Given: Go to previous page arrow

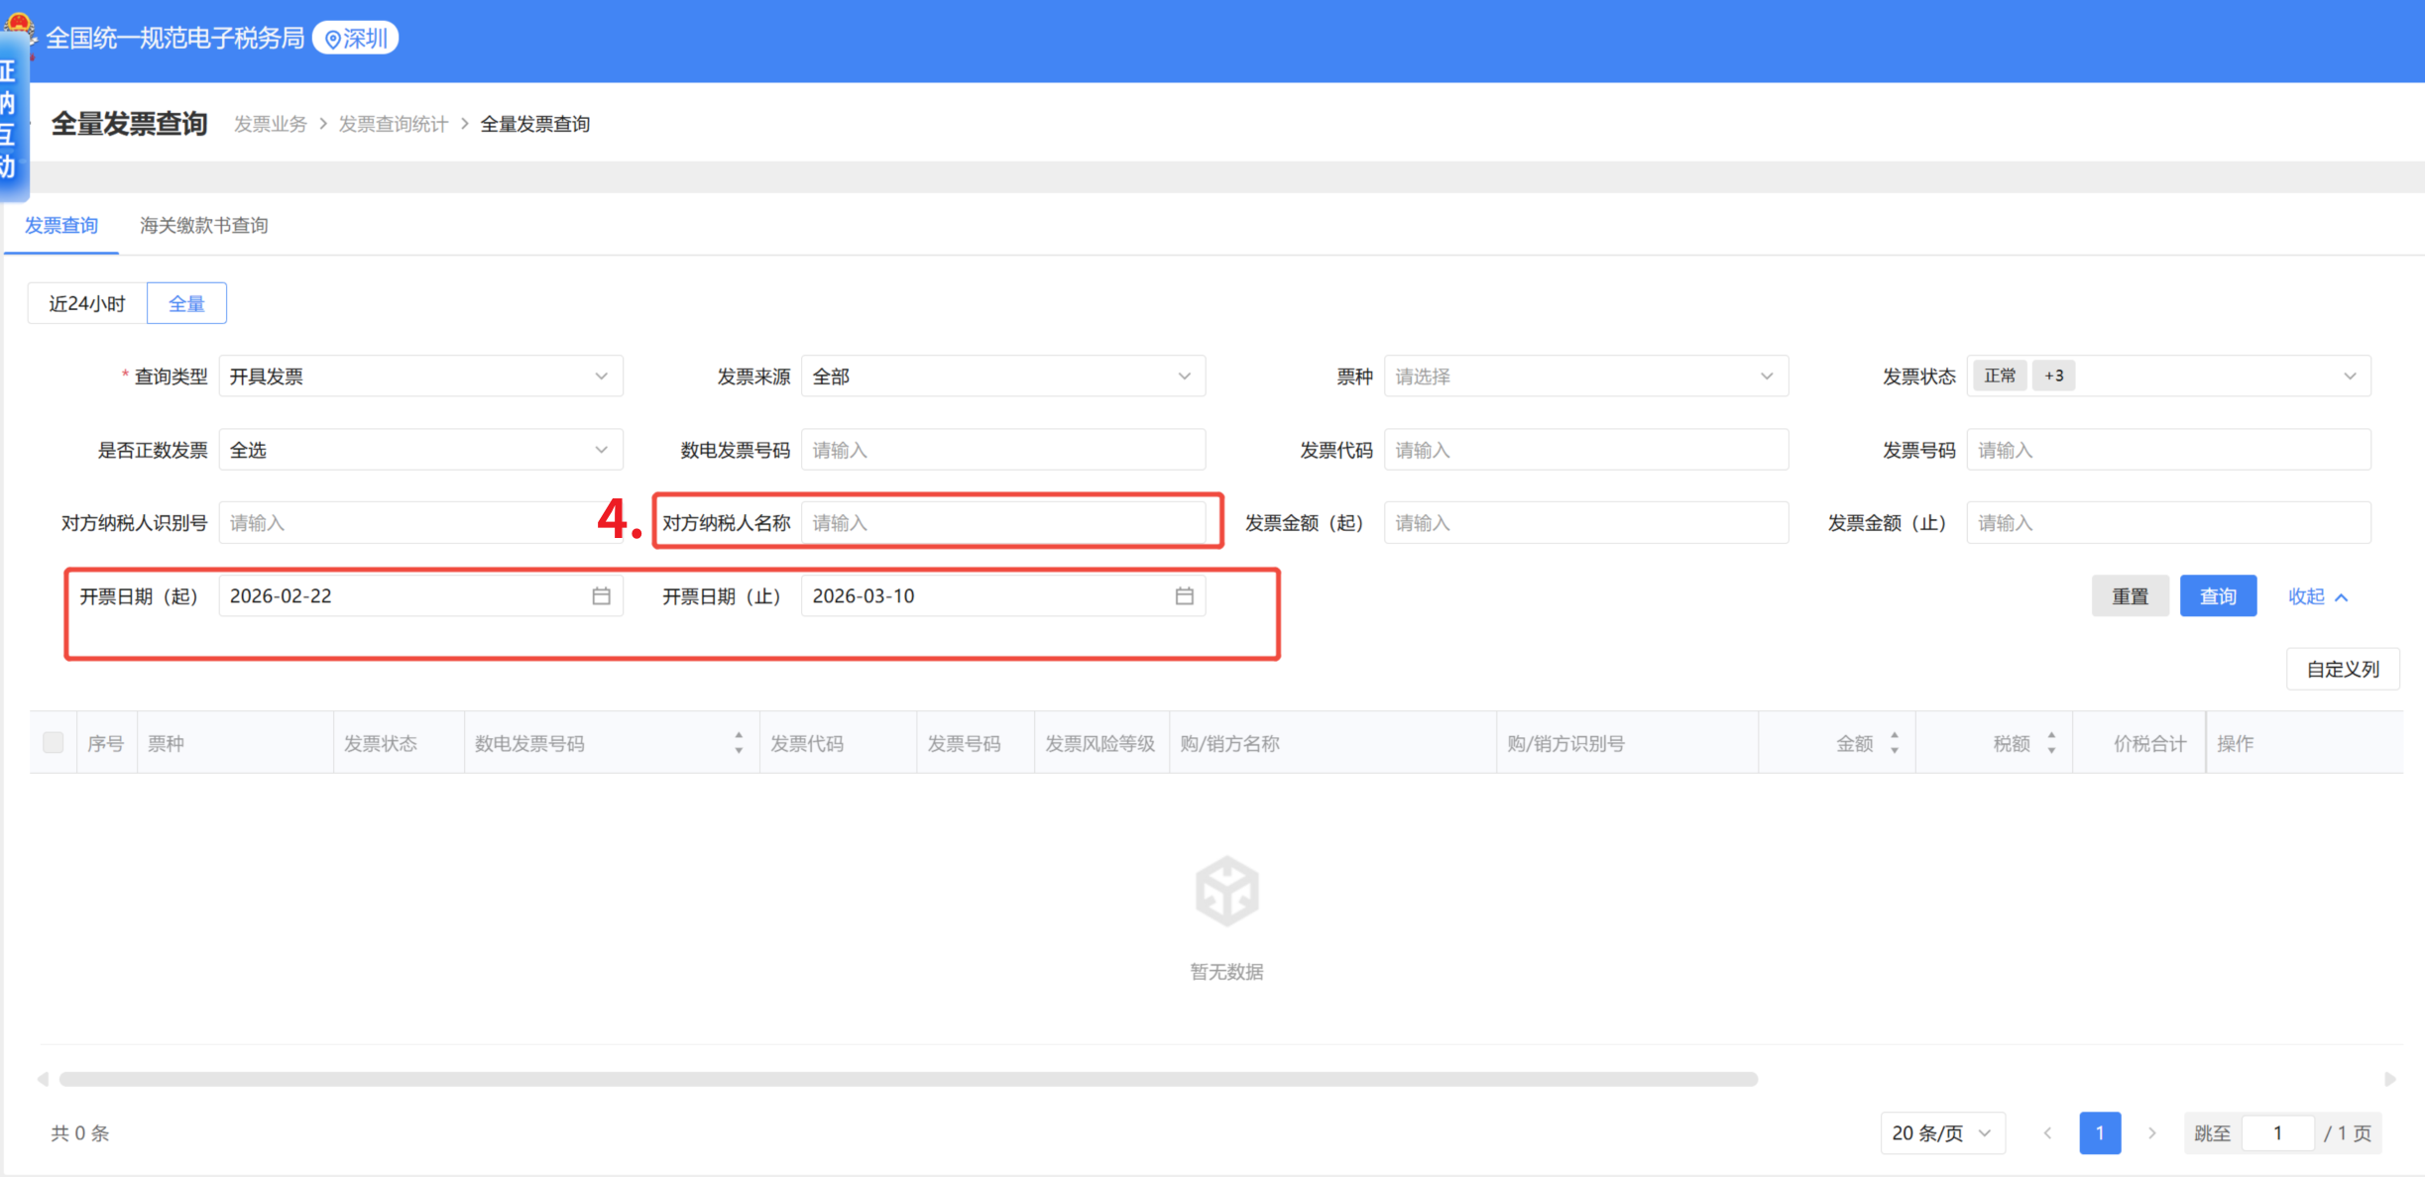Looking at the screenshot, I should (x=2047, y=1132).
